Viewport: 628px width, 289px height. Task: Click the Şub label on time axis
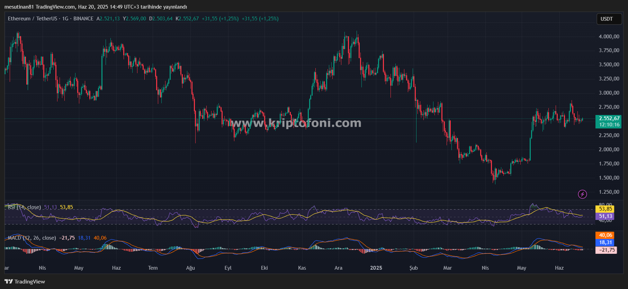pos(414,268)
